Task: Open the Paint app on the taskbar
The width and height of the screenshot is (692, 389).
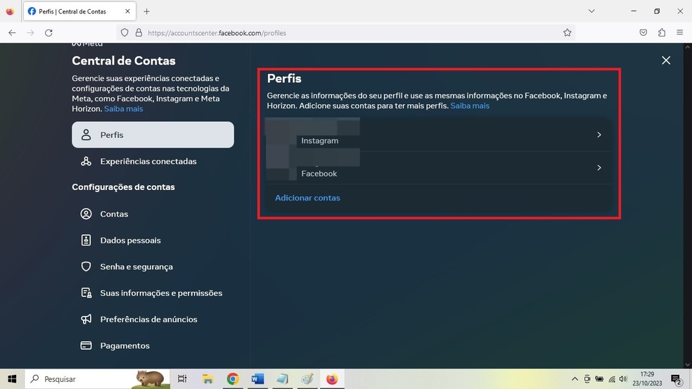Action: (x=307, y=379)
